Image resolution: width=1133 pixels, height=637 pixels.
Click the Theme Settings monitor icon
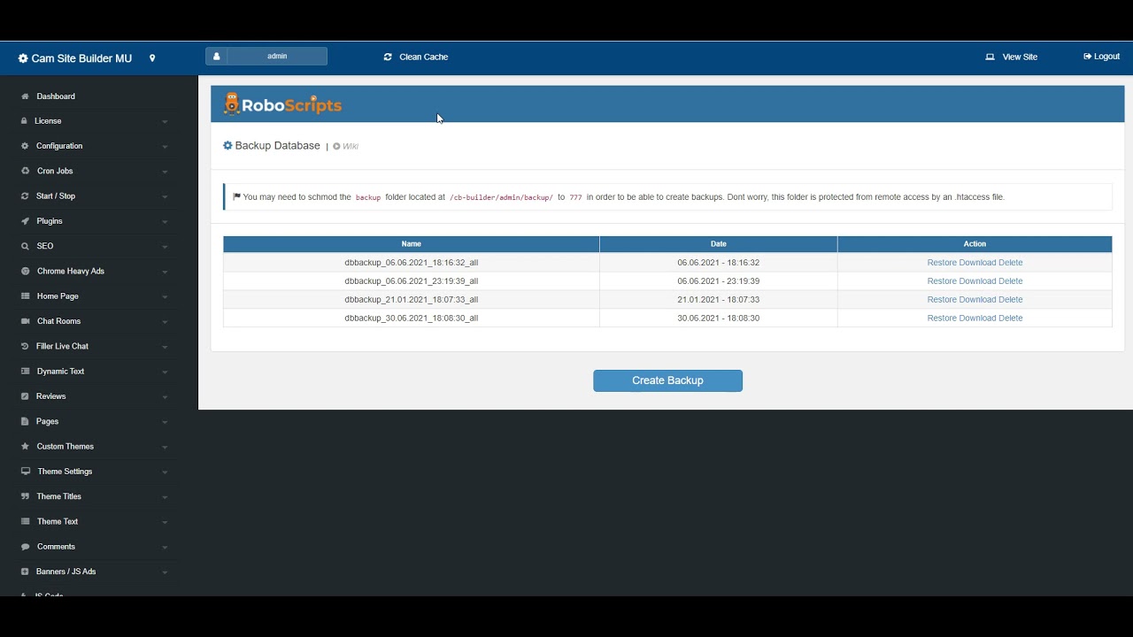pos(26,472)
